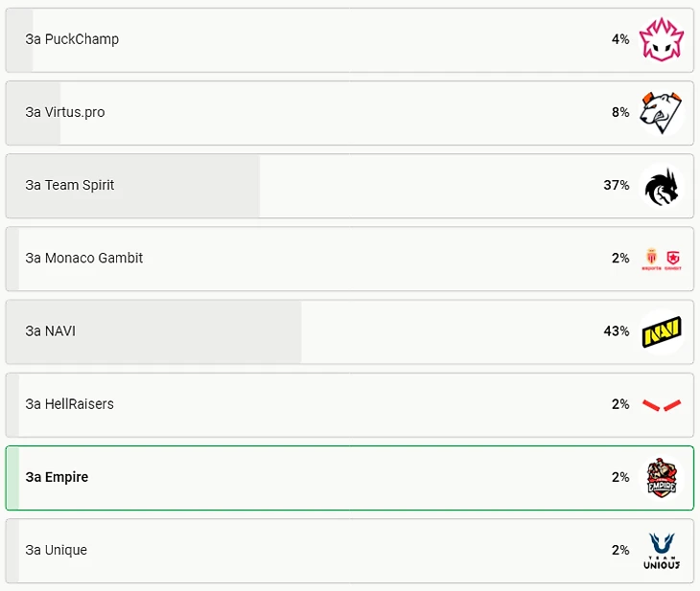
Task: Click the Team Spirit vote progress bar
Action: point(133,186)
